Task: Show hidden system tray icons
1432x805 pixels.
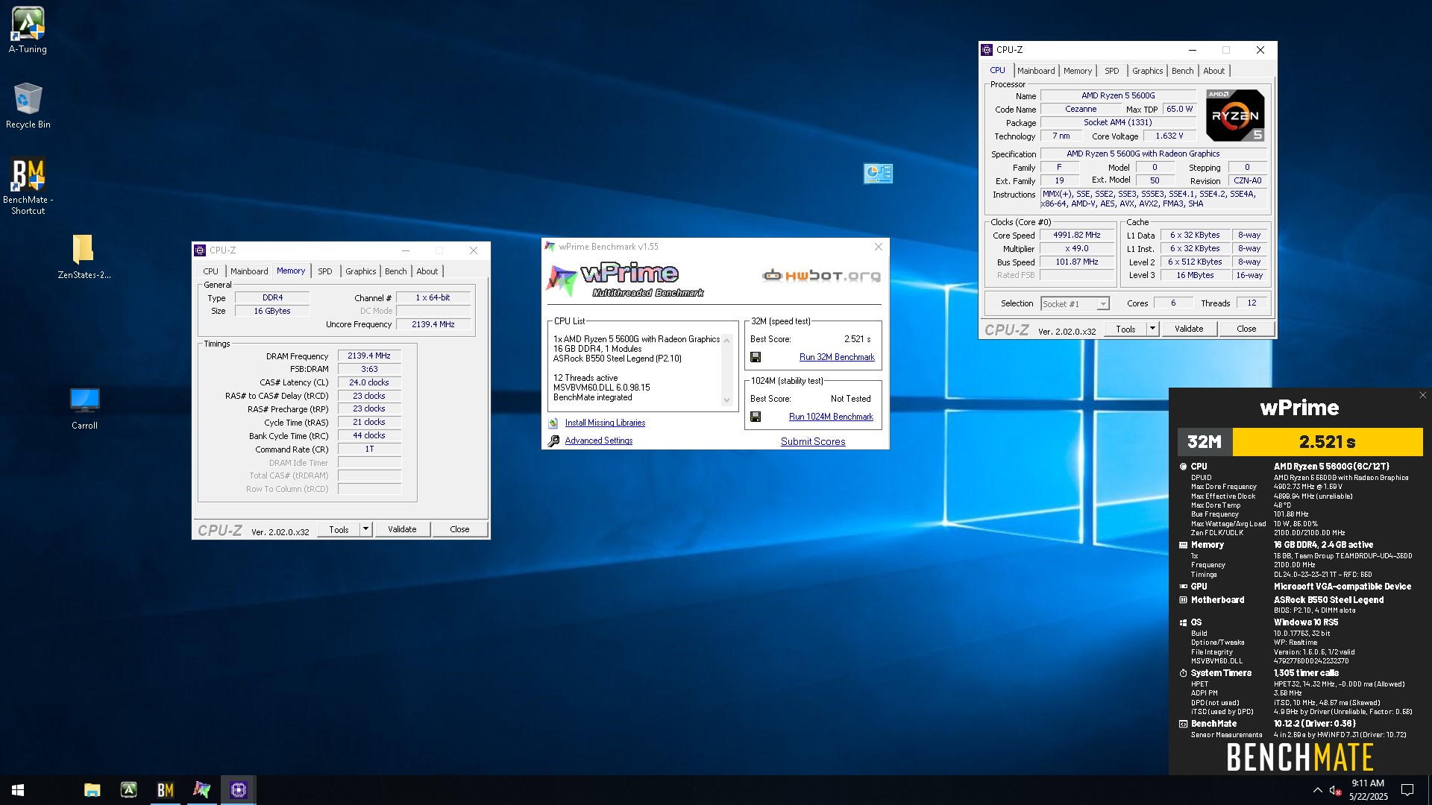Action: (1317, 790)
